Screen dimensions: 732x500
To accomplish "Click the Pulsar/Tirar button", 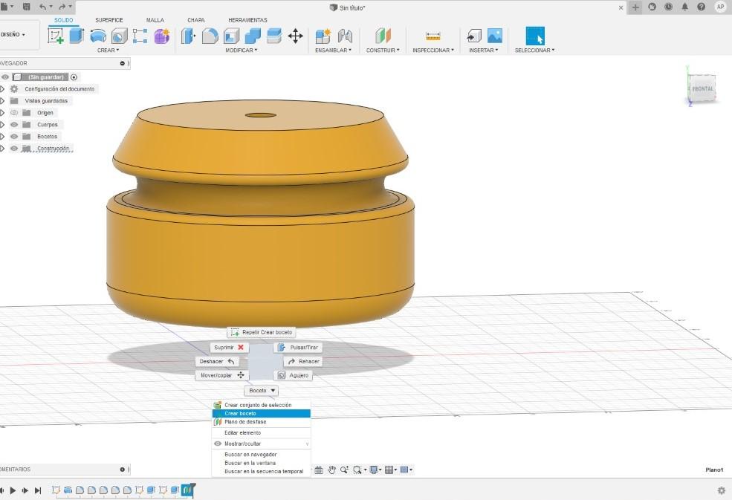I will pos(298,348).
